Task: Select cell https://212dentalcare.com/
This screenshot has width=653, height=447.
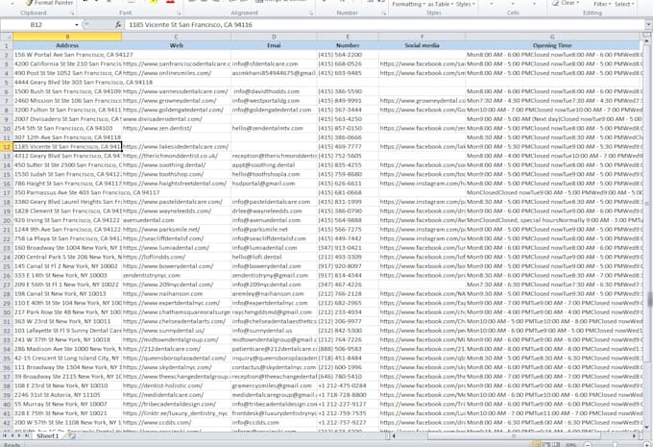Action: (176, 349)
